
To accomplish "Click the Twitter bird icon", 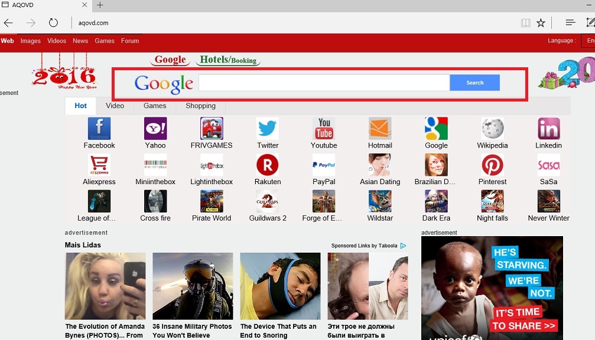I will [267, 129].
